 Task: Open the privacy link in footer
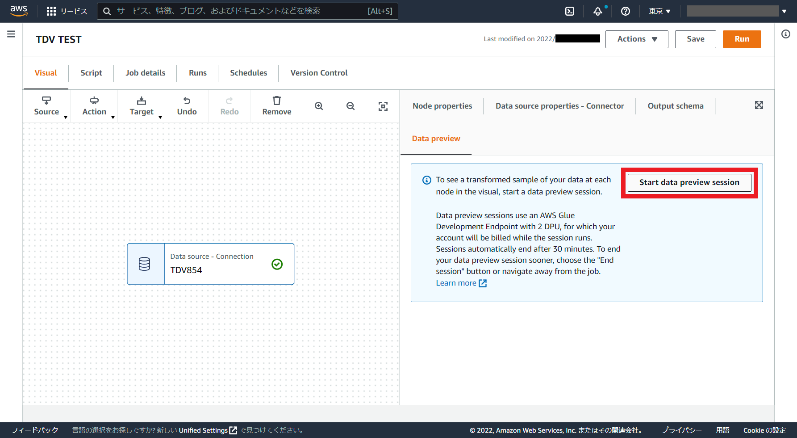(x=681, y=430)
